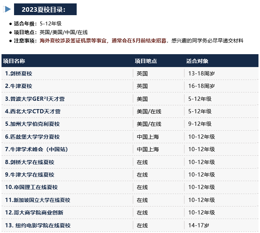Click 10-12年级 in the 牛津大学在线夏校 row
Screen dimensions: 260x233
pos(202,175)
